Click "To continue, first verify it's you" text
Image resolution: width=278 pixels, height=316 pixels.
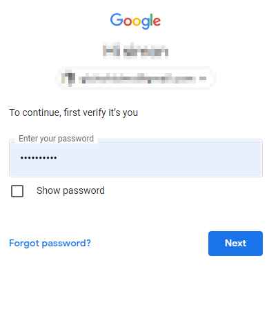point(74,112)
